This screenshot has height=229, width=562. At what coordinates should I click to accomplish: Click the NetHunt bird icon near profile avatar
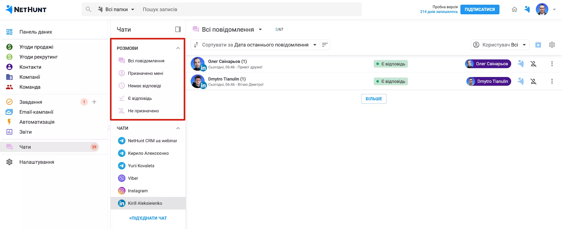click(527, 9)
